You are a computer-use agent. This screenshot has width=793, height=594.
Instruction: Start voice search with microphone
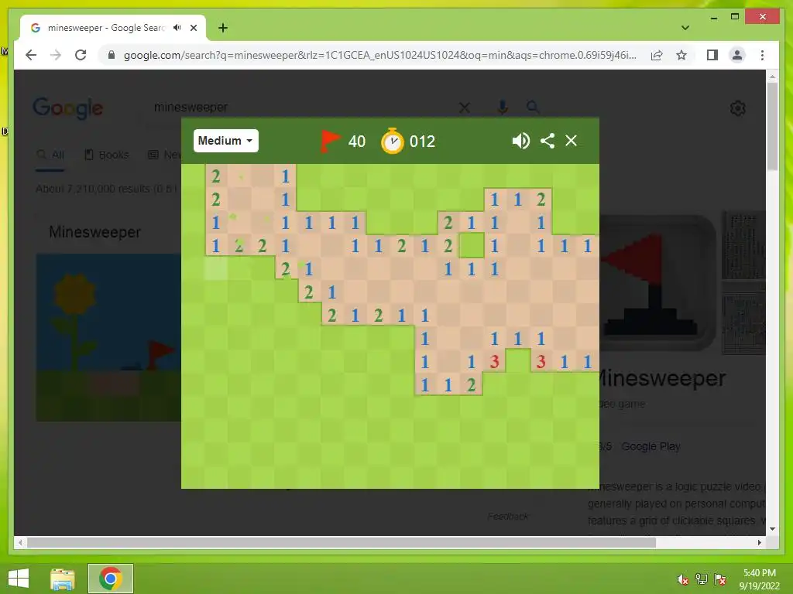click(502, 107)
